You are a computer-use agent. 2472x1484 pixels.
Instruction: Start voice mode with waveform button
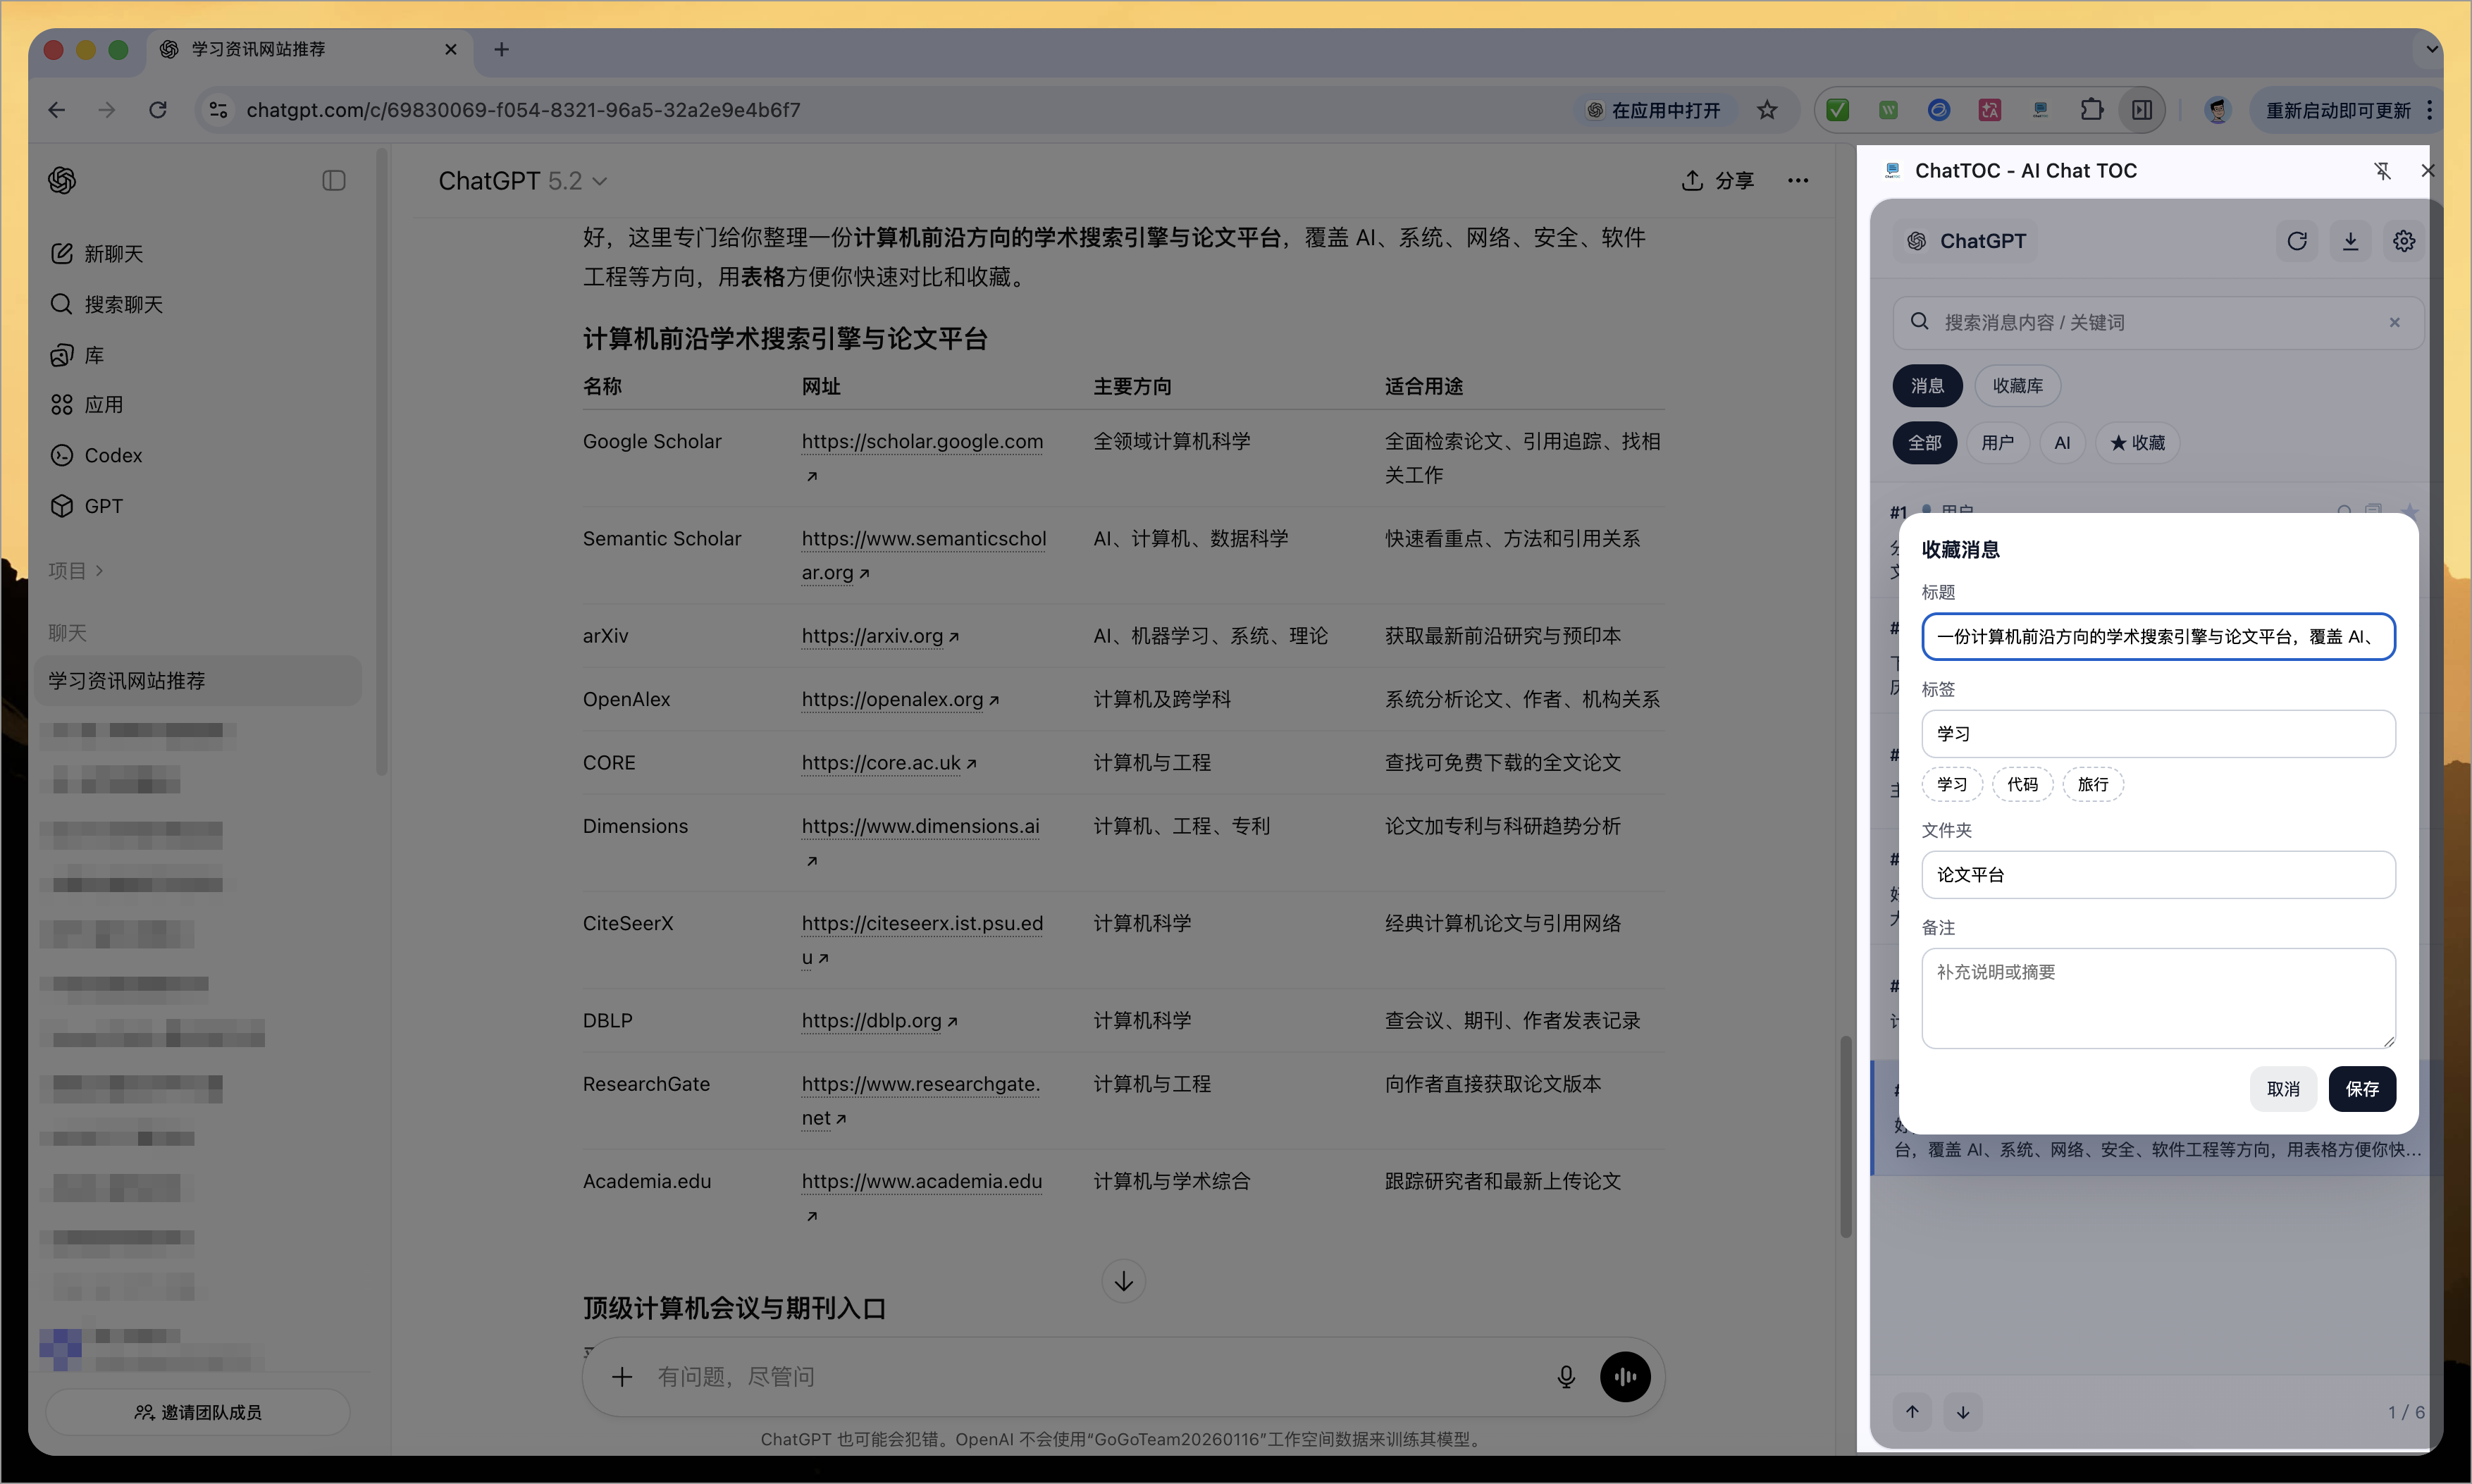[1625, 1377]
